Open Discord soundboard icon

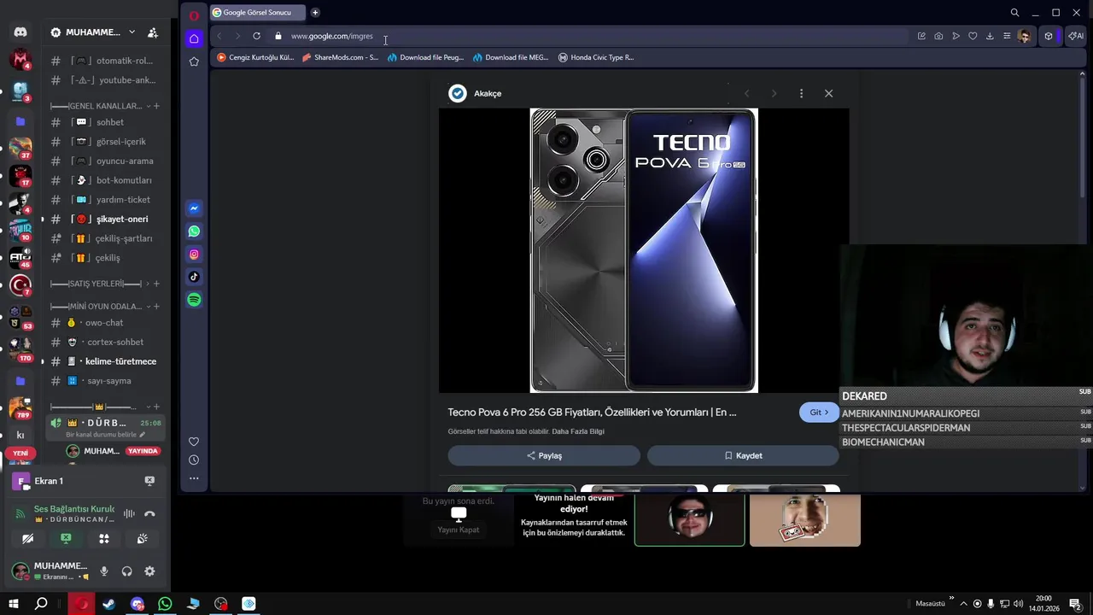point(143,539)
